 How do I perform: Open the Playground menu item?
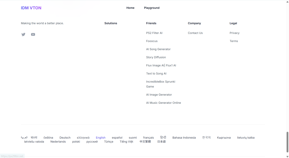152,8
